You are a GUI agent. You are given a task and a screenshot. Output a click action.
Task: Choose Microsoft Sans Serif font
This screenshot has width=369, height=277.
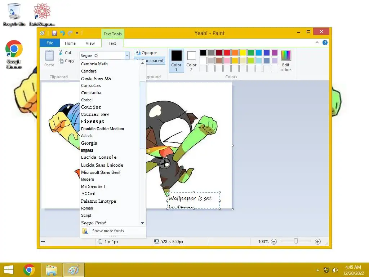tap(110, 172)
